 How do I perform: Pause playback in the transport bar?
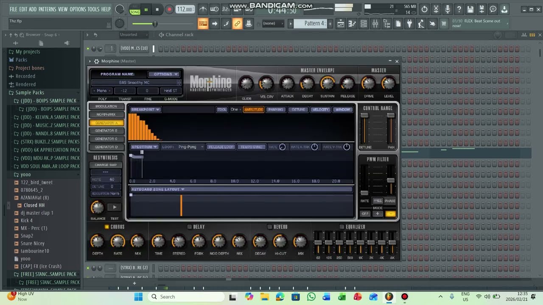pos(146,9)
